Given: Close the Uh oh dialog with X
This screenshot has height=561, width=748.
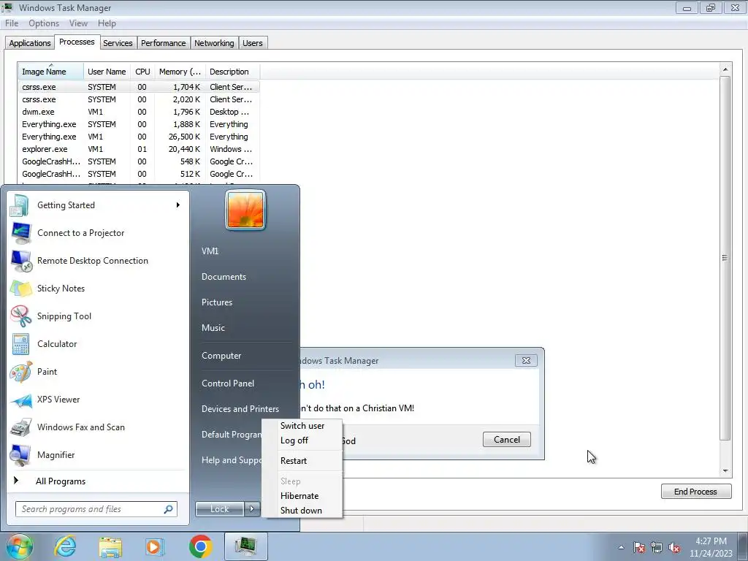Looking at the screenshot, I should (526, 361).
